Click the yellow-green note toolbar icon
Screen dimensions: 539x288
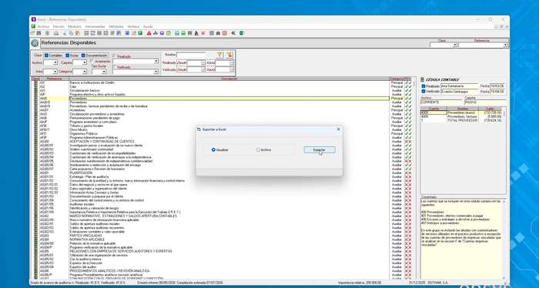coord(168,33)
